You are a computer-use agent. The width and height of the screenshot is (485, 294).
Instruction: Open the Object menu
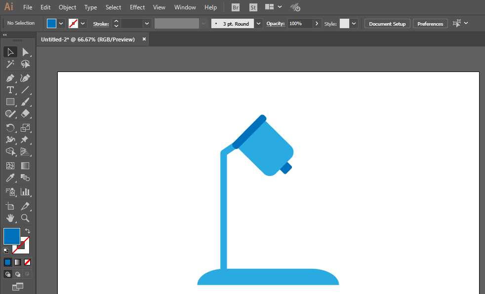tap(67, 7)
